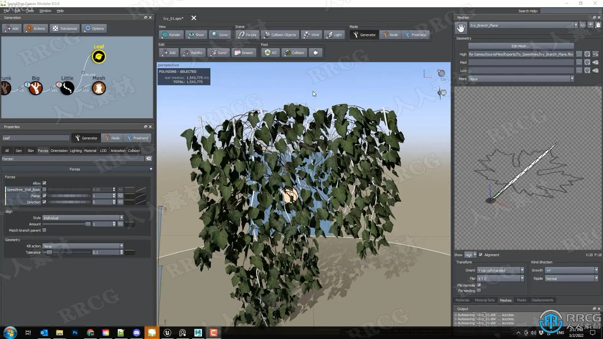
Task: Open the Growth wind direction dropdown
Action: pyautogui.click(x=572, y=270)
